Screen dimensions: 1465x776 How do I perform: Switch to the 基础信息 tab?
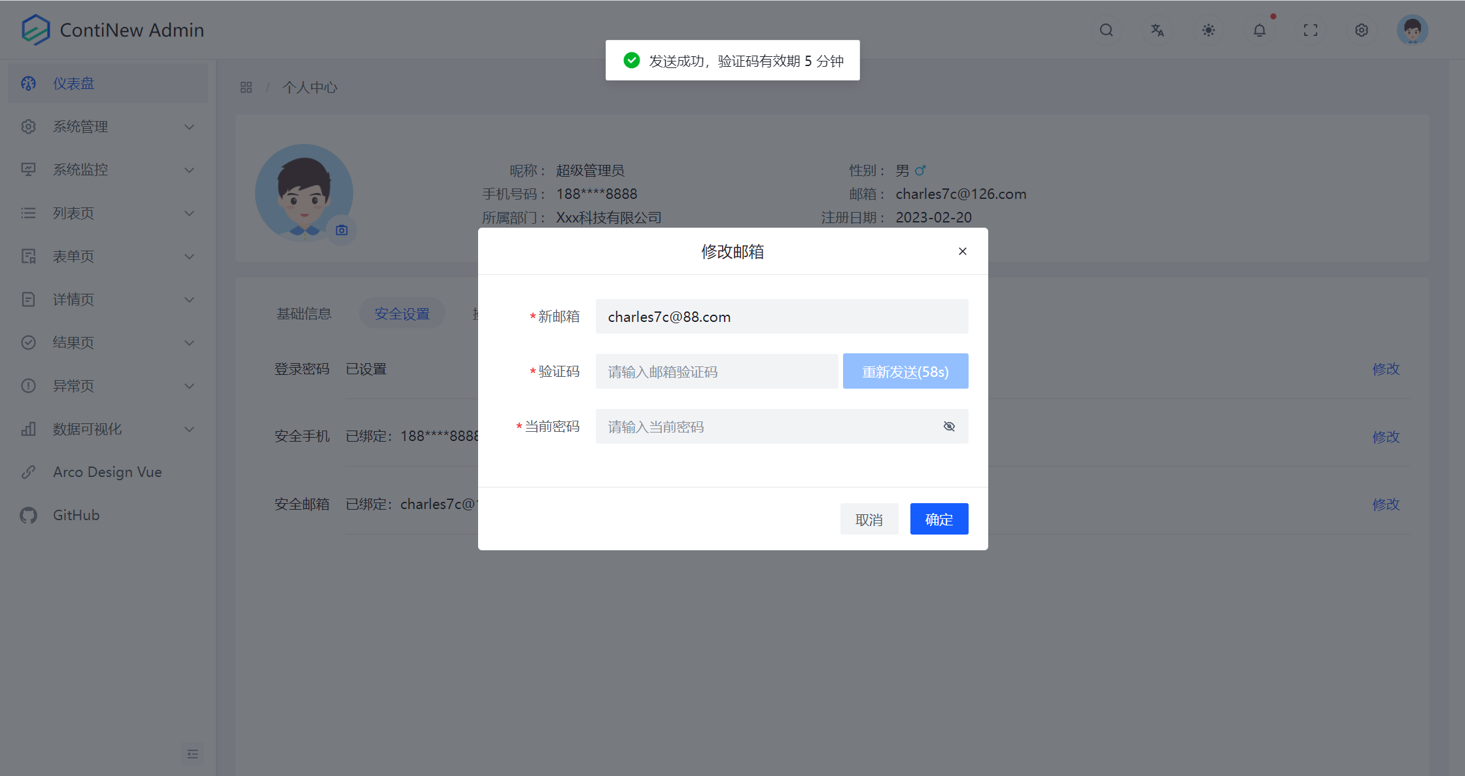coord(303,313)
